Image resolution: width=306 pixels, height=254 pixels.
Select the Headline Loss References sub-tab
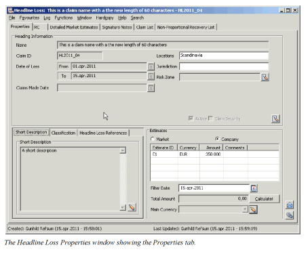coord(103,133)
